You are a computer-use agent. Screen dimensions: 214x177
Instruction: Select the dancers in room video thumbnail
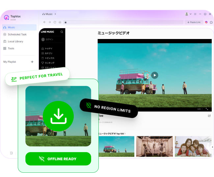click(154, 147)
